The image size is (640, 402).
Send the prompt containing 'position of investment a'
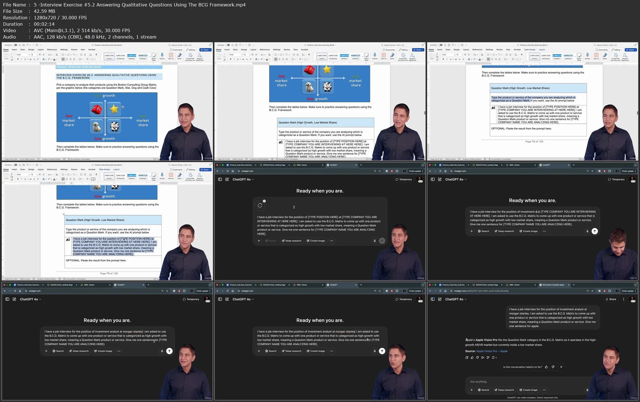coord(595,231)
